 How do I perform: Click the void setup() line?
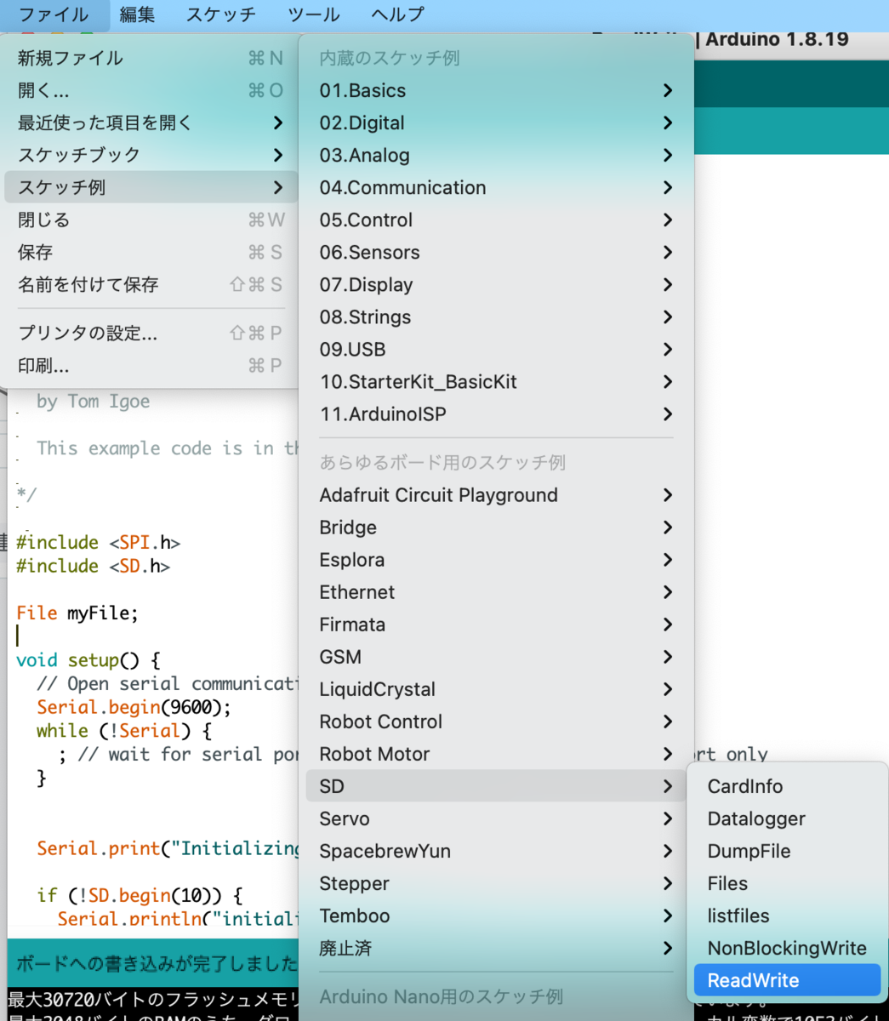click(x=88, y=660)
